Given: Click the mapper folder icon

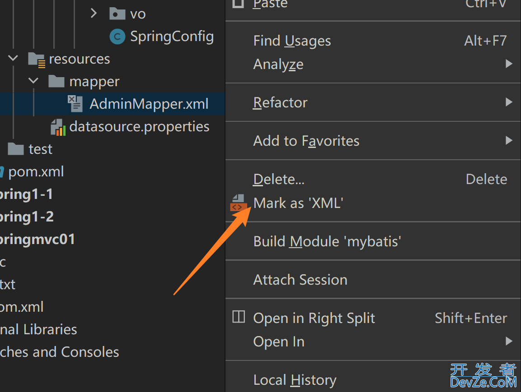Looking at the screenshot, I should tap(56, 81).
